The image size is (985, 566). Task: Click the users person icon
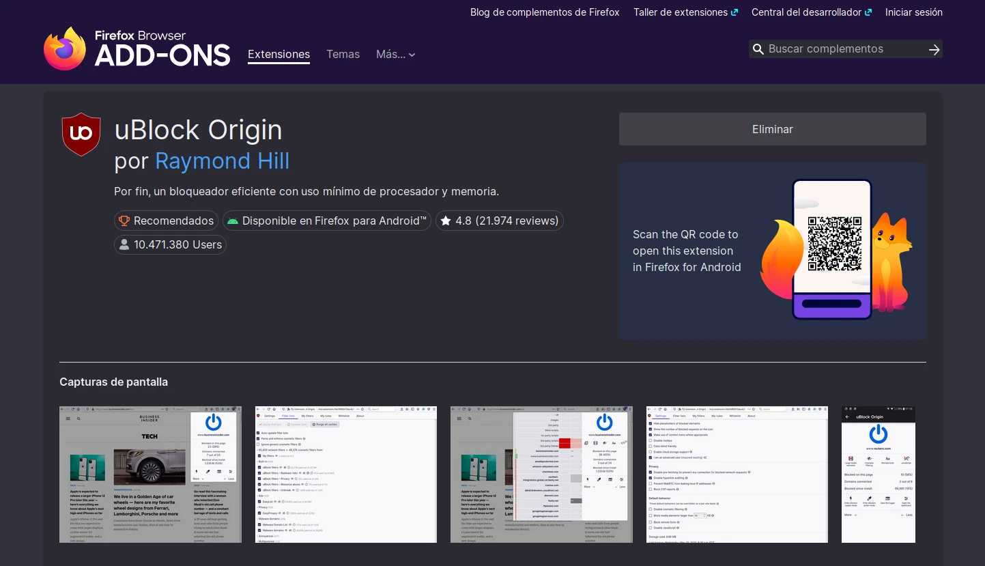(124, 244)
